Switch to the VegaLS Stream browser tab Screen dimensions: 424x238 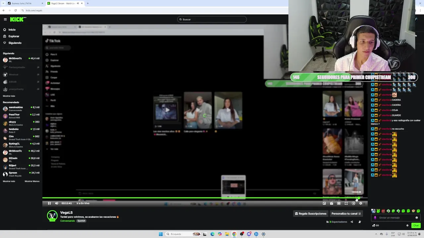[x=65, y=3]
